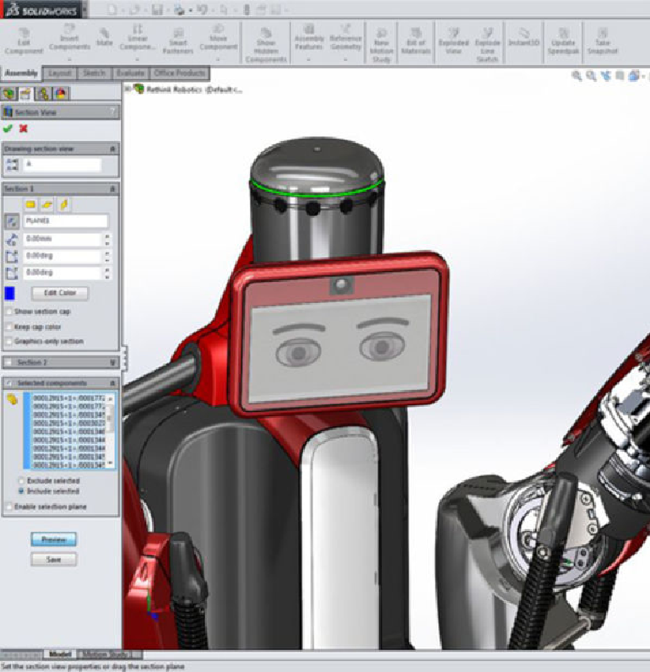Expand the Section 2 panel

click(x=113, y=362)
